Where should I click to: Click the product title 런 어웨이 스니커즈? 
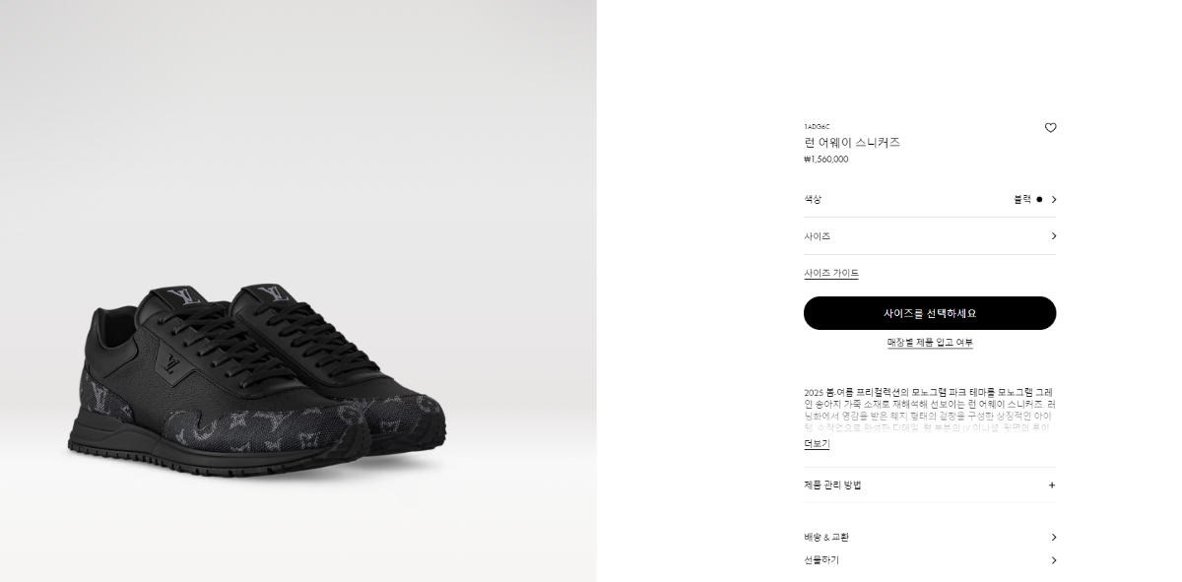click(852, 143)
